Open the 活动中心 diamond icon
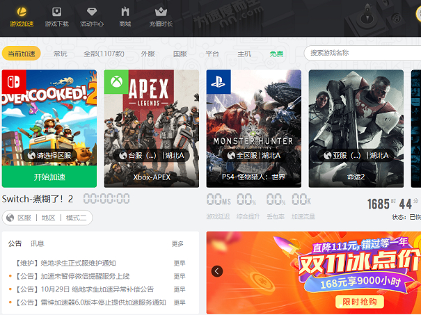The width and height of the screenshot is (421, 315). tap(92, 12)
